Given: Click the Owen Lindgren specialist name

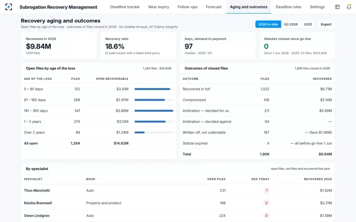Looking at the screenshot, I should (37, 216).
